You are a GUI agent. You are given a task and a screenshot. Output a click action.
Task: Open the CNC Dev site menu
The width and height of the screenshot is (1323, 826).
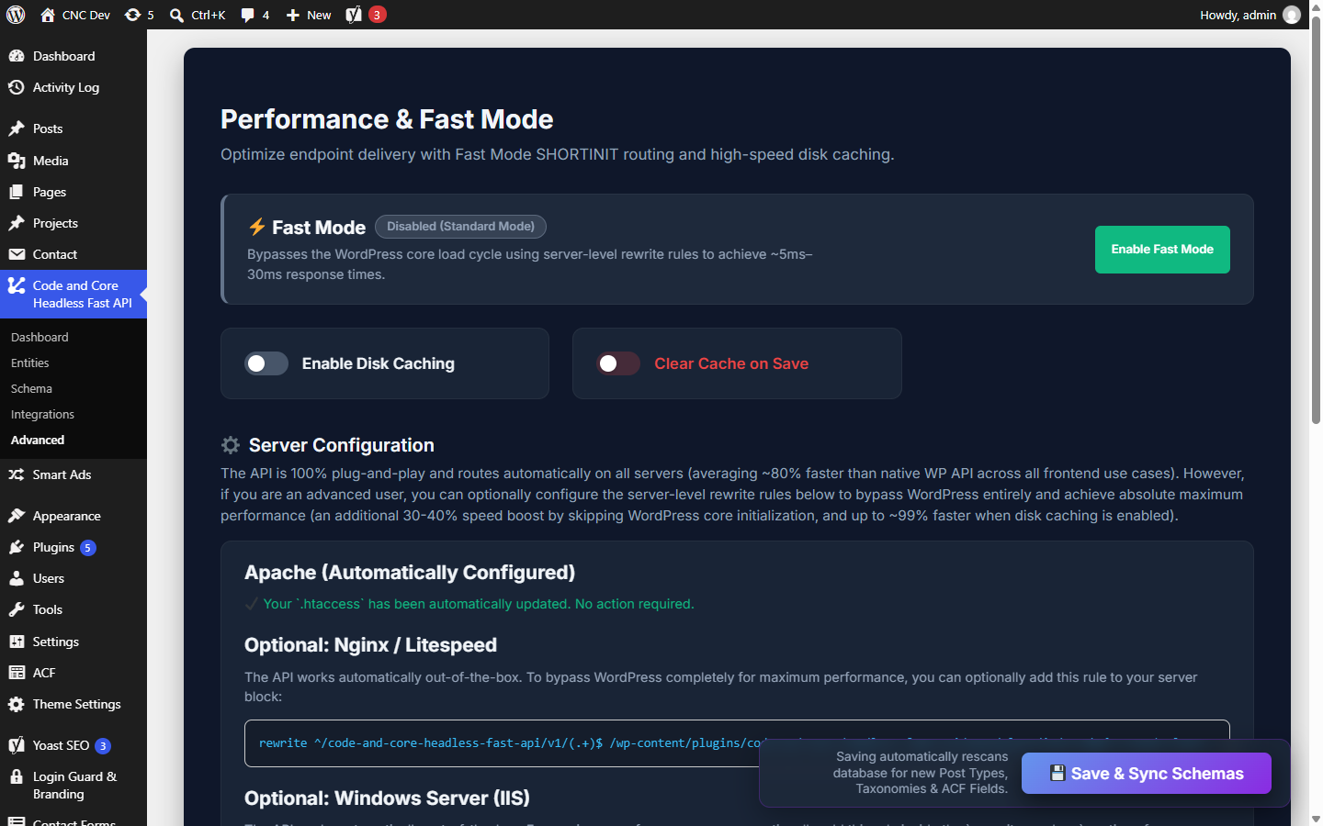pyautogui.click(x=75, y=15)
